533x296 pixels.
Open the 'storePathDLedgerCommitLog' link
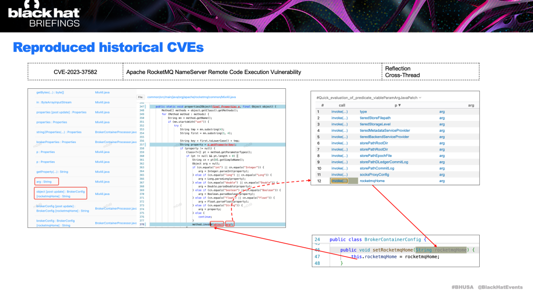tap(384, 162)
